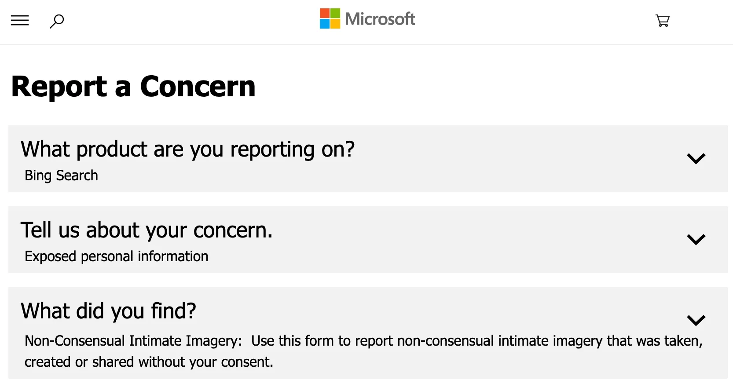Viewport: 733px width, 387px height.
Task: Click the cart icon at top right
Action: [663, 20]
